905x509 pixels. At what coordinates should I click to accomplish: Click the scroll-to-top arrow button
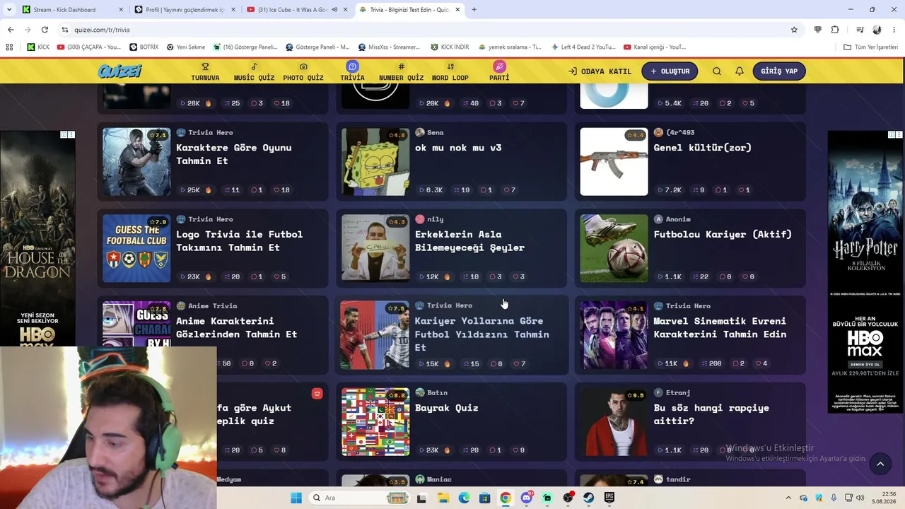coord(880,464)
